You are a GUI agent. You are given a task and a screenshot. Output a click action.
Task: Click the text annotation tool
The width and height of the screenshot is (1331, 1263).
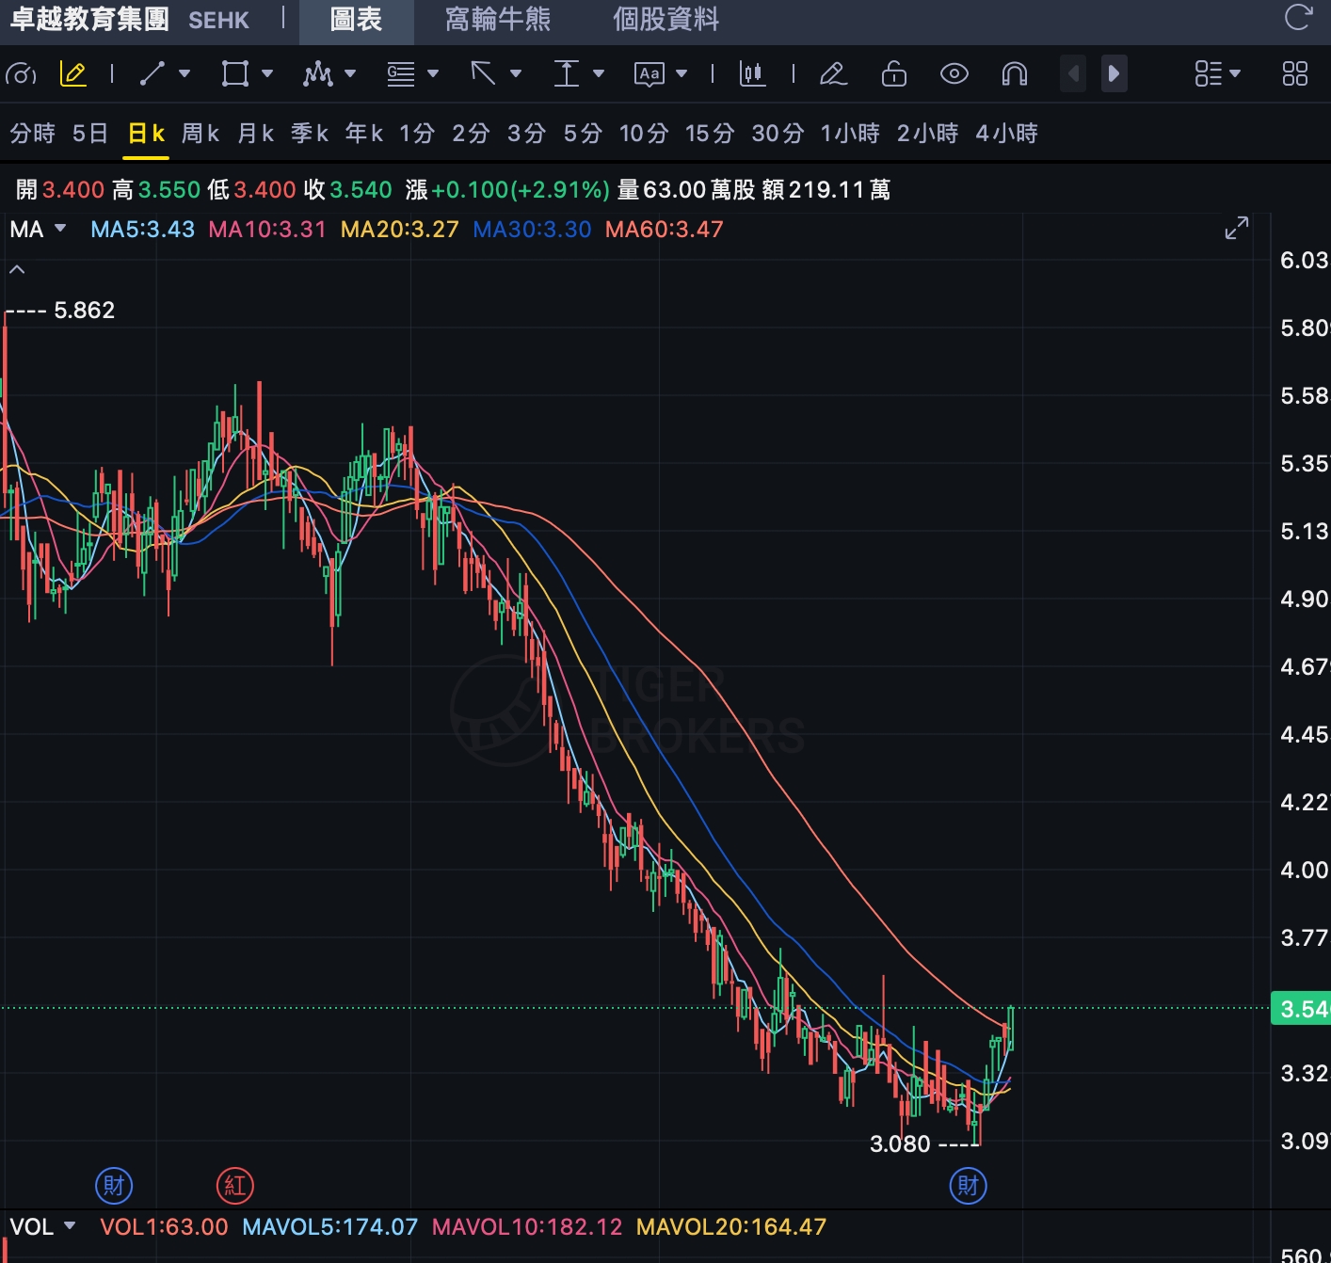coord(649,73)
